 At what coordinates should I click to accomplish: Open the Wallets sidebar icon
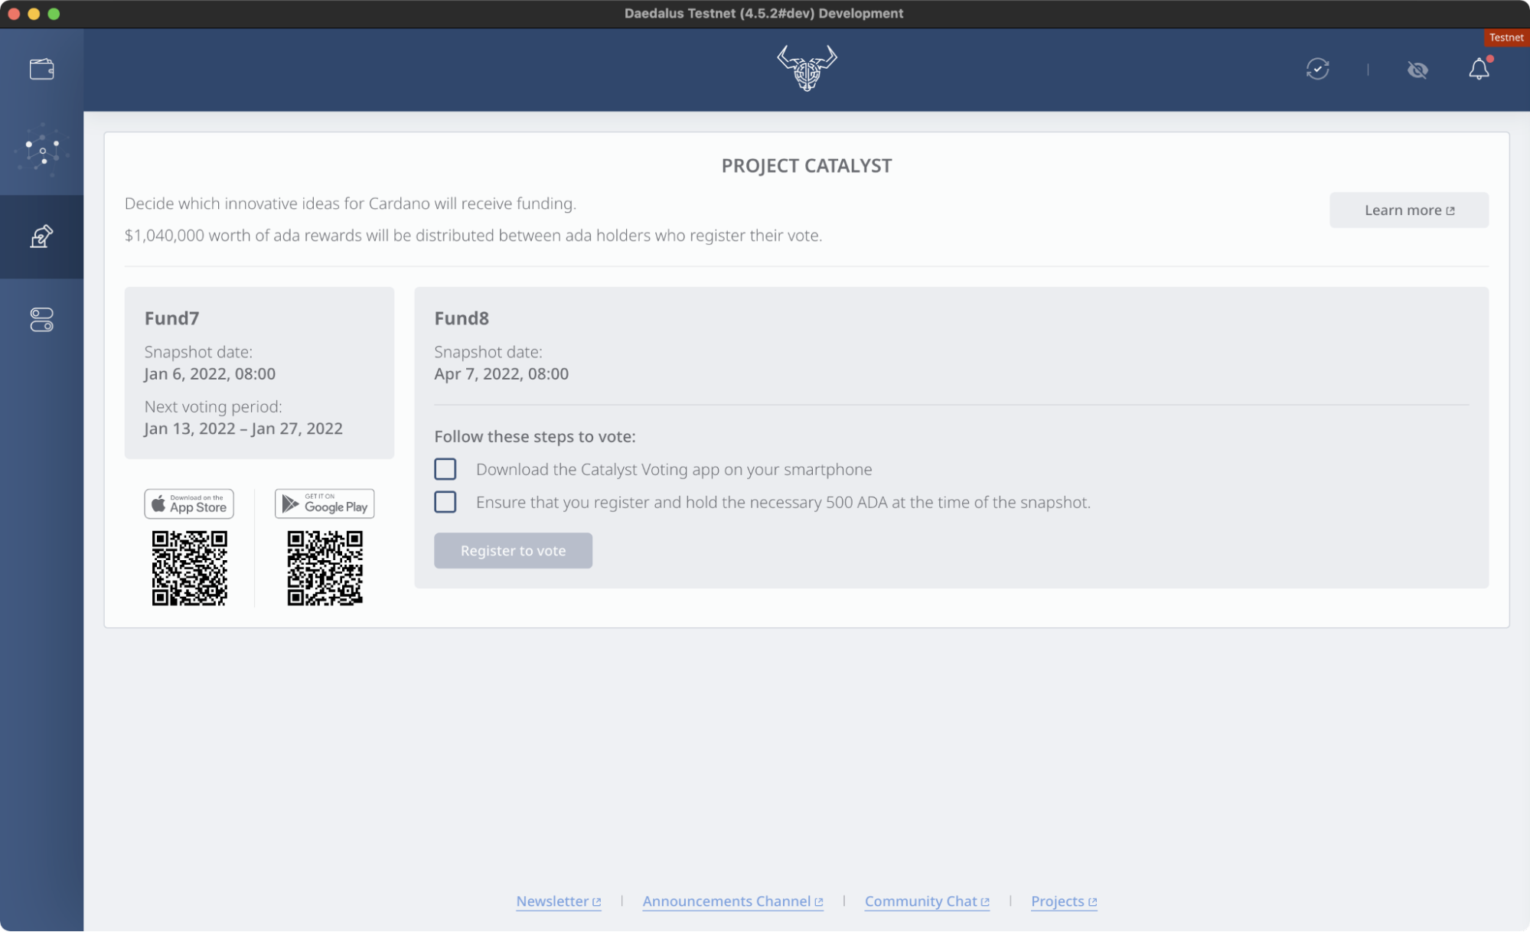(41, 70)
